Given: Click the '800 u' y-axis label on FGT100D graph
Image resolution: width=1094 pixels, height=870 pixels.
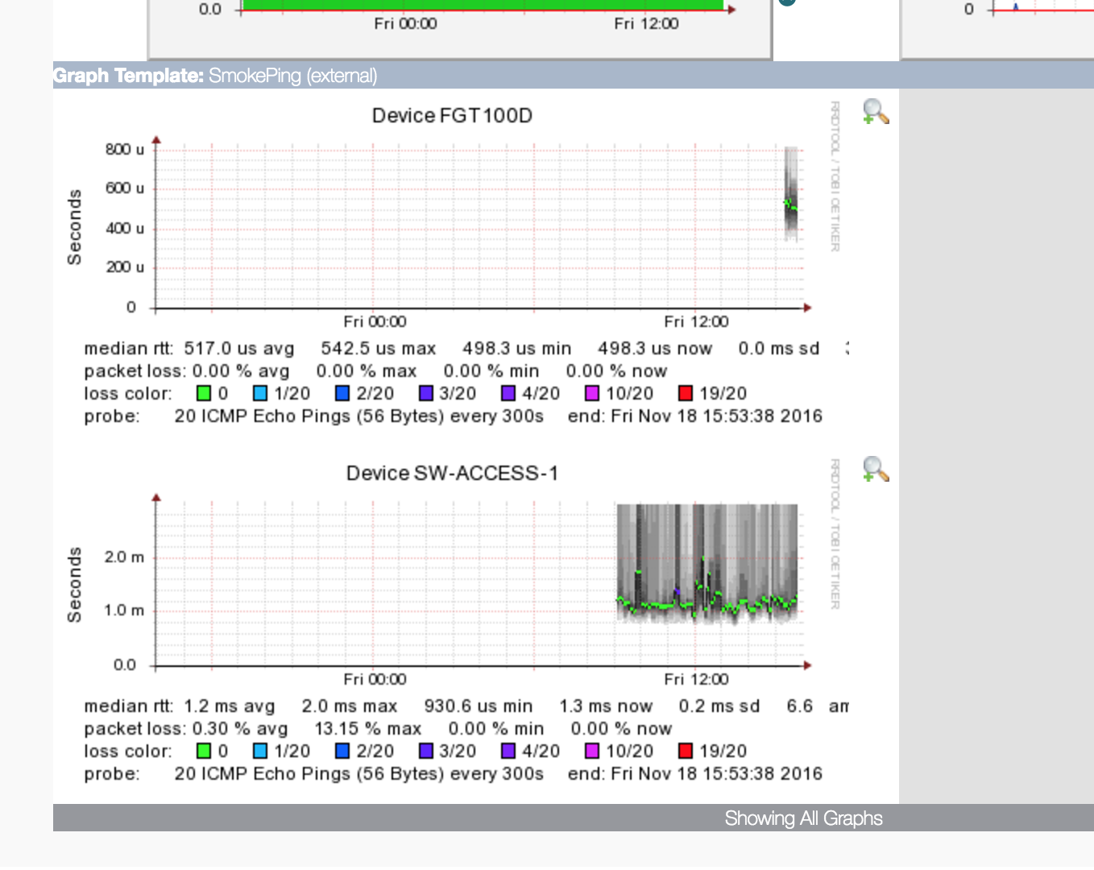Looking at the screenshot, I should 125,149.
